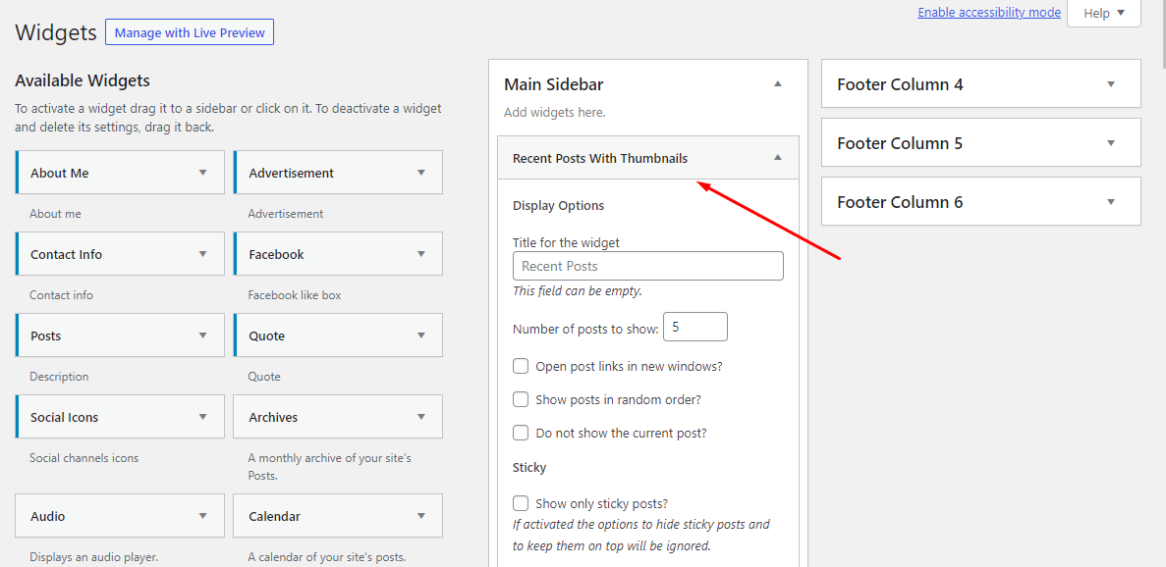This screenshot has height=567, width=1166.
Task: Tick Do not show the current post
Action: coord(521,434)
